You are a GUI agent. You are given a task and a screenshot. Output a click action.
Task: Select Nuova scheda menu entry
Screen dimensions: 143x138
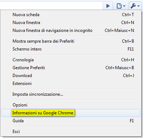(71, 15)
